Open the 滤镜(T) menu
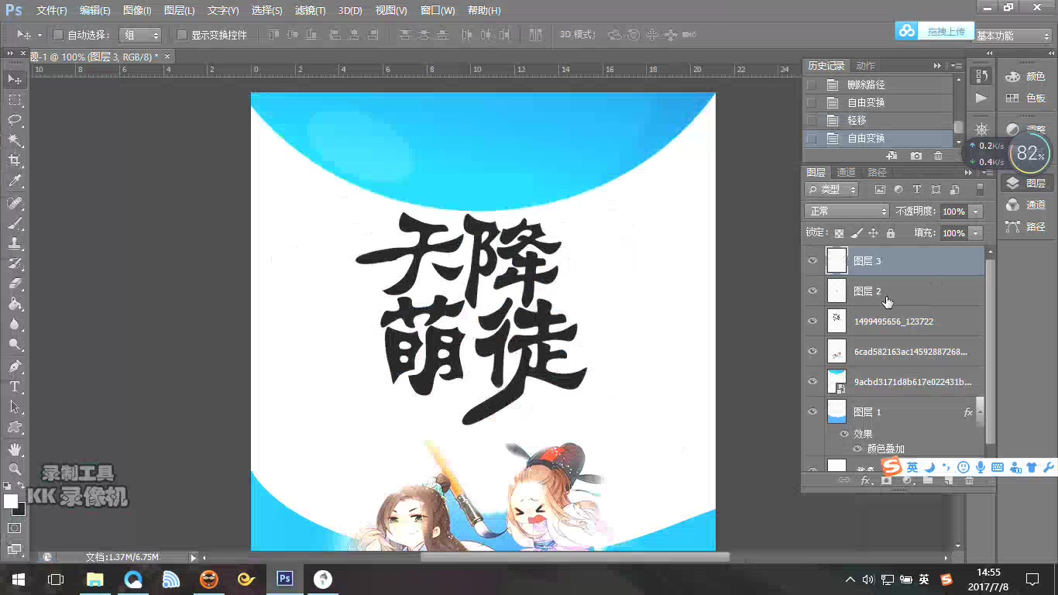Viewport: 1058px width, 595px height. pyautogui.click(x=311, y=11)
